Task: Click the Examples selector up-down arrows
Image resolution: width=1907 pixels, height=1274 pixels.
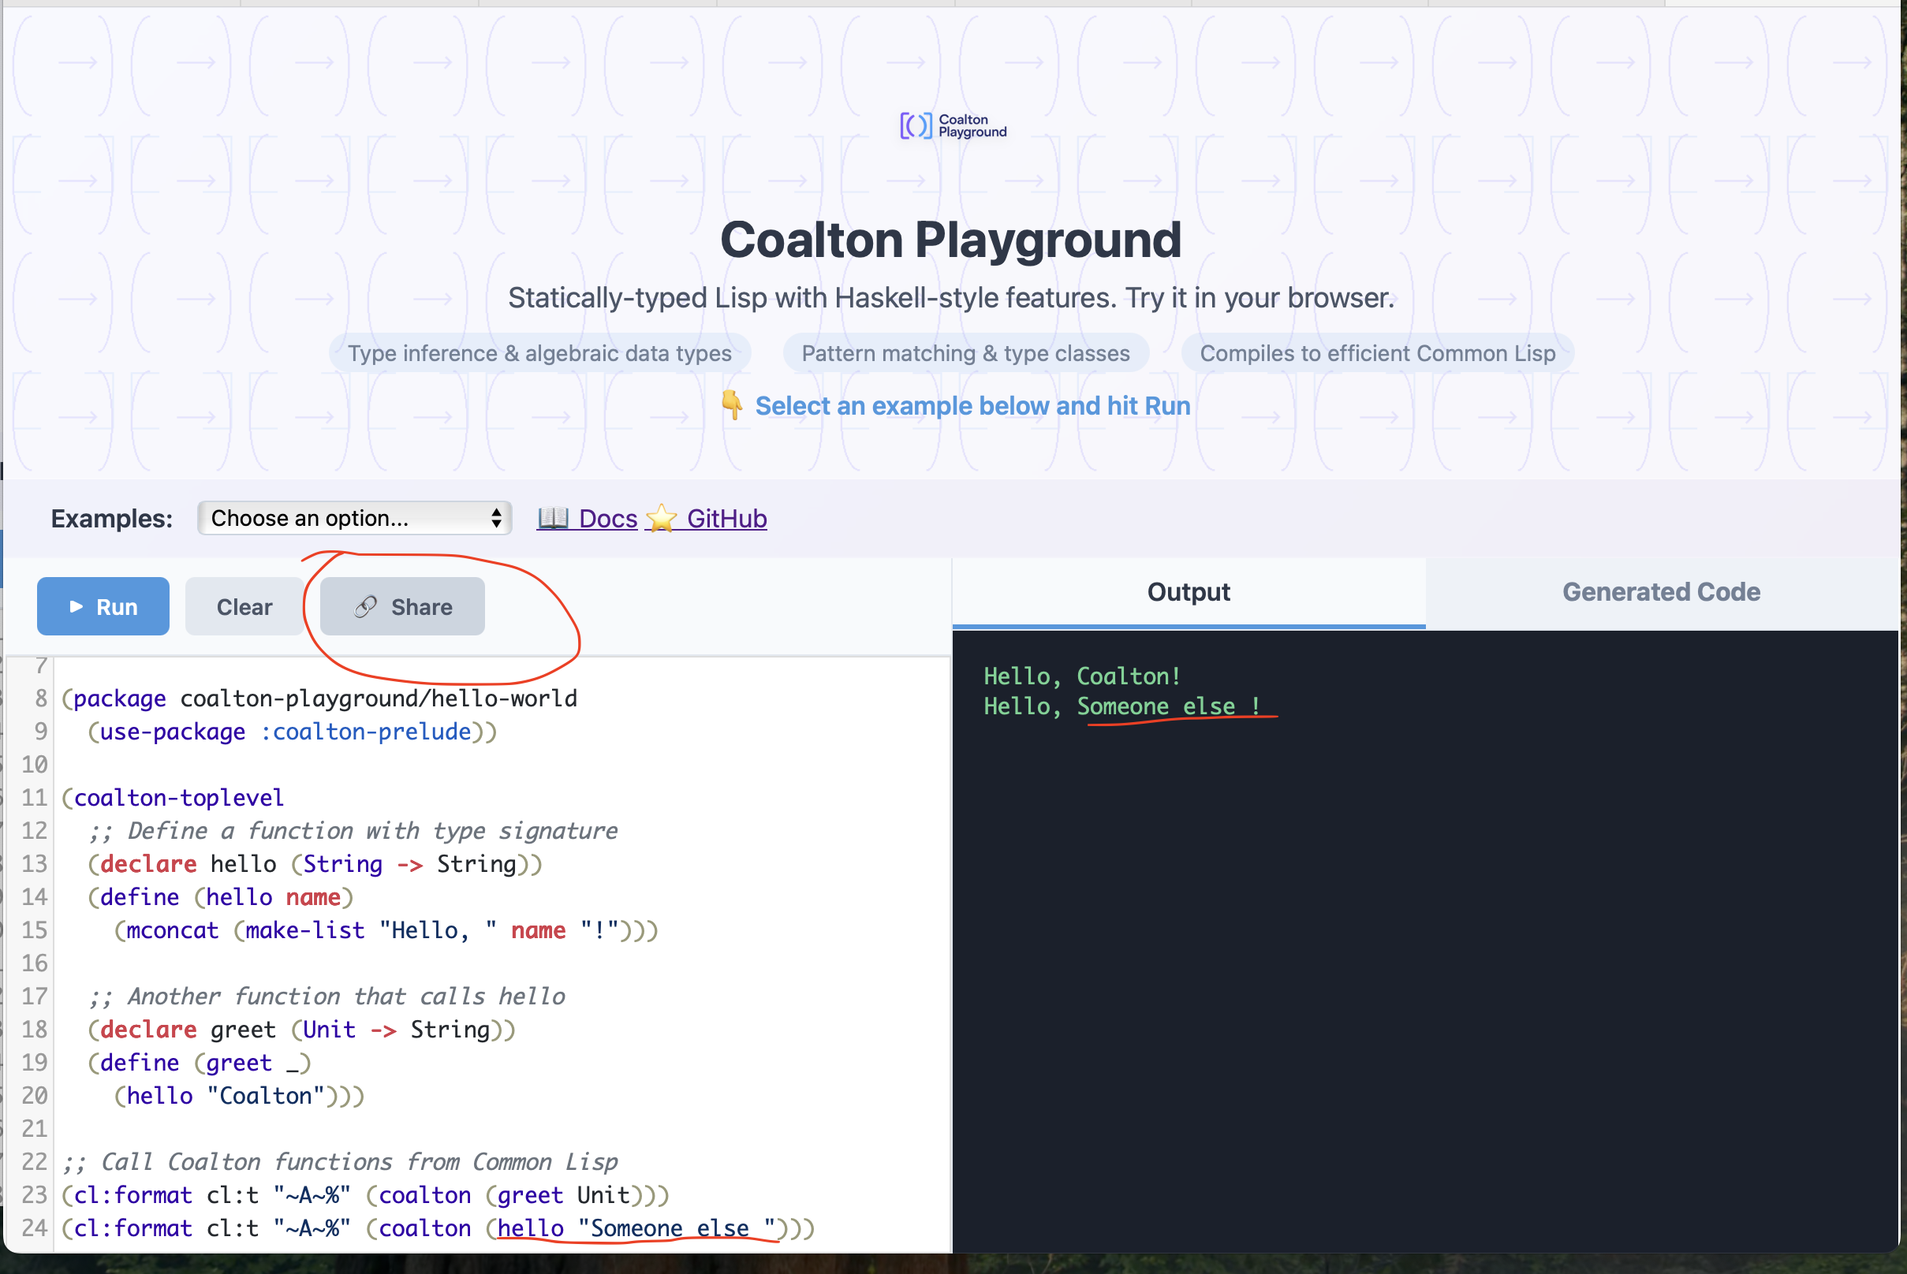Action: click(x=496, y=517)
